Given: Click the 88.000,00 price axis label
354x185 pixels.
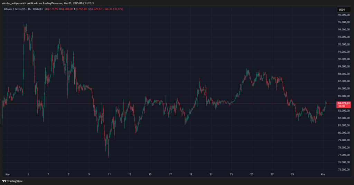Looking at the screenshot, I should (x=344, y=74).
